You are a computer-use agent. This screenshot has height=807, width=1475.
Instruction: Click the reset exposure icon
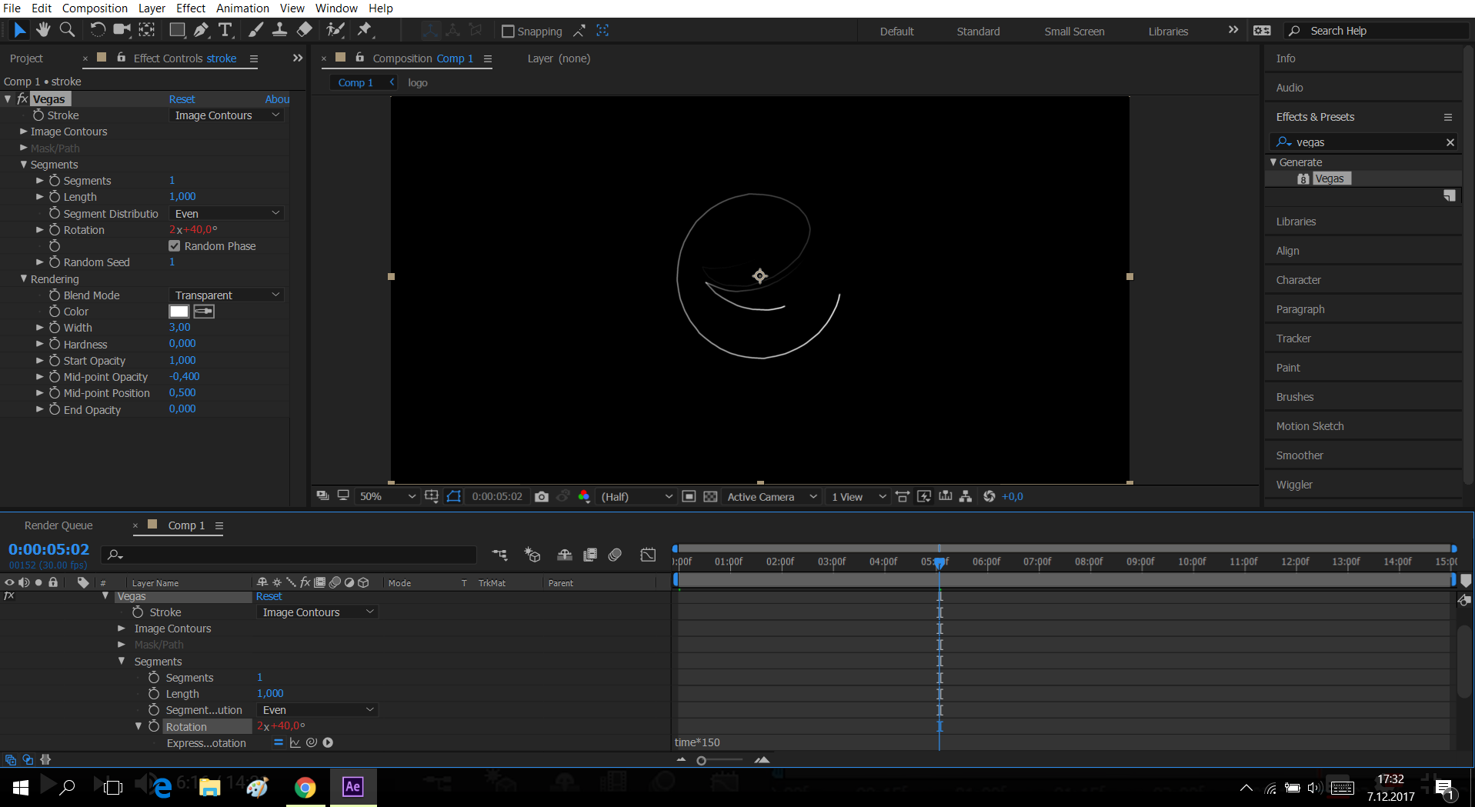(x=989, y=497)
